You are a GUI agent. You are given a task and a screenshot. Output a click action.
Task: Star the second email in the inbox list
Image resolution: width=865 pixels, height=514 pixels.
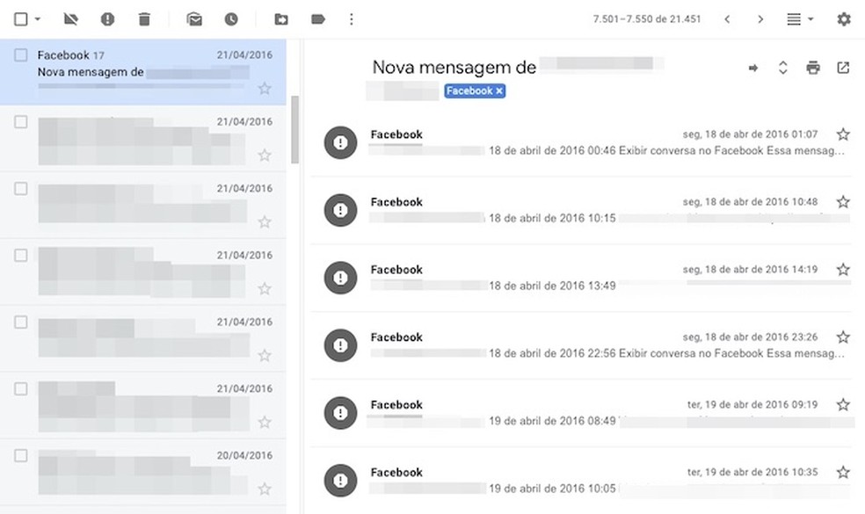[265, 155]
